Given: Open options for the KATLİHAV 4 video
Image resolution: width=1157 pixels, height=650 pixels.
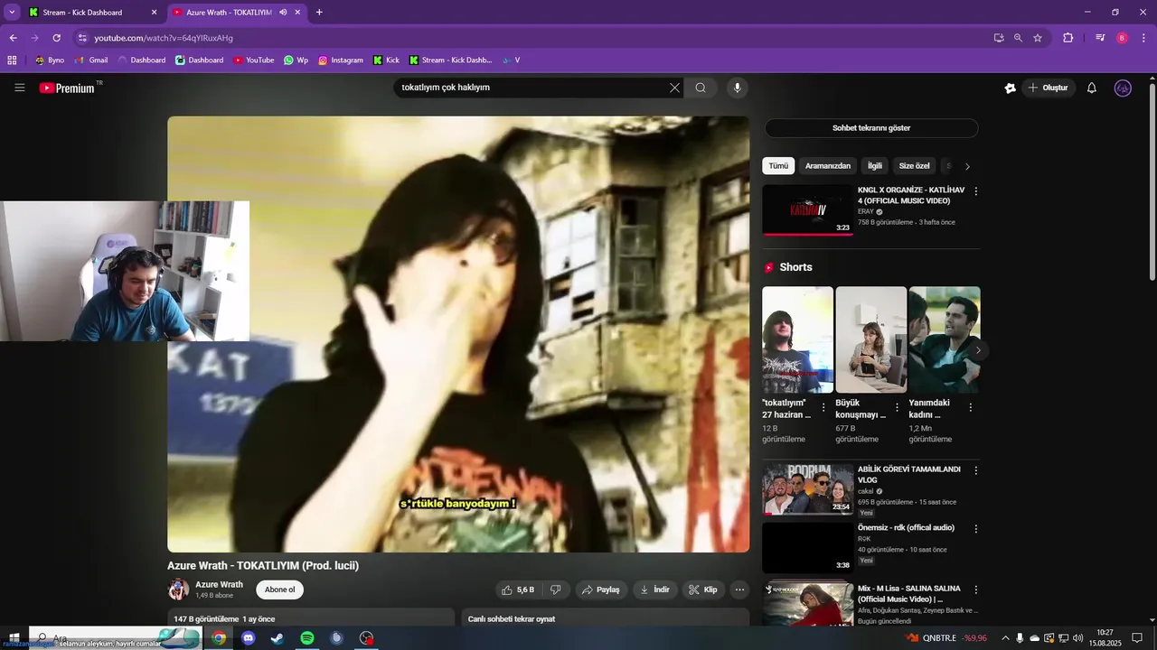Looking at the screenshot, I should point(975,191).
